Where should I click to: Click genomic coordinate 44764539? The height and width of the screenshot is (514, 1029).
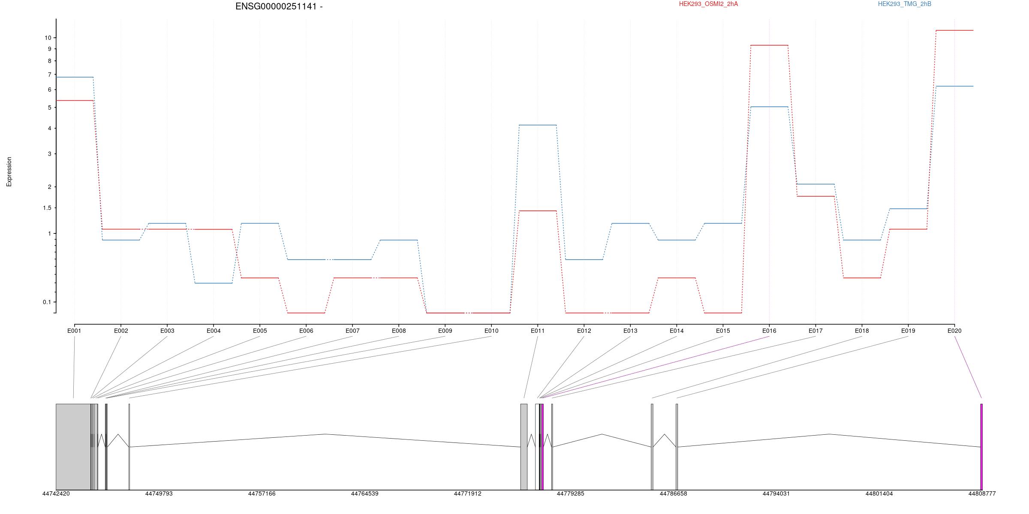(364, 494)
